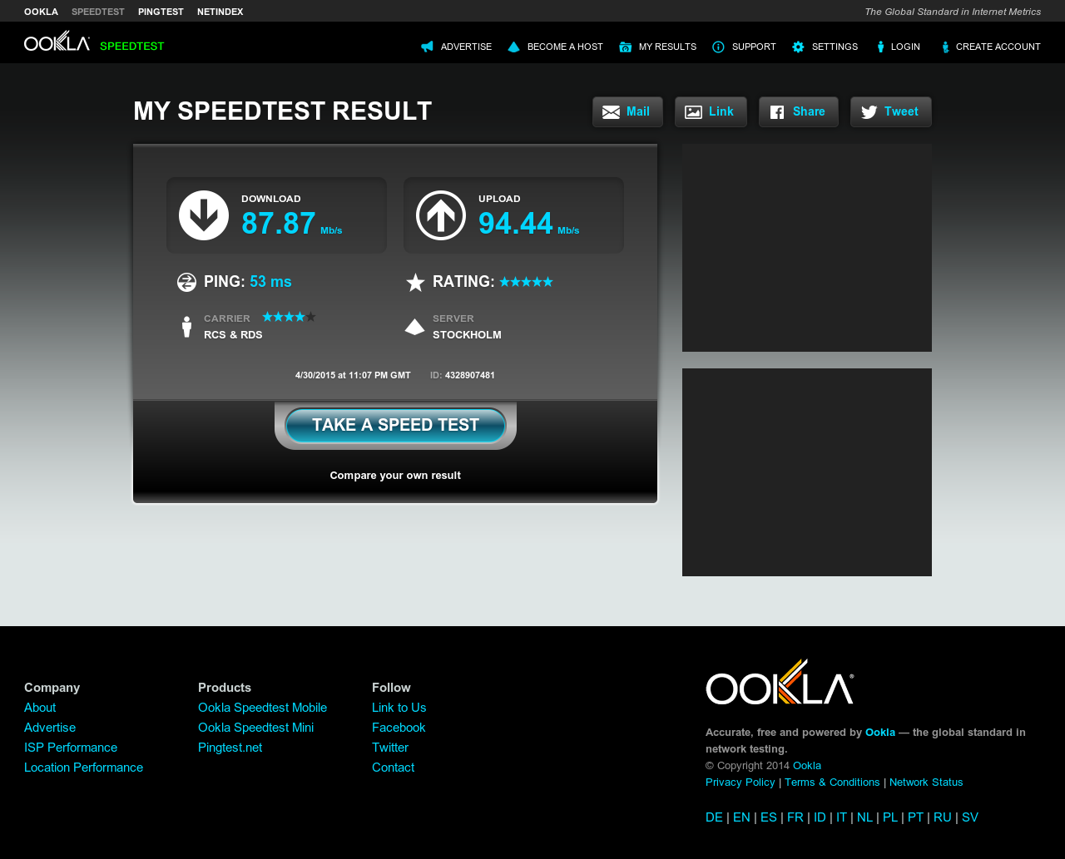Open the SPEEDTEST top bar tab
The image size is (1065, 859).
[98, 12]
